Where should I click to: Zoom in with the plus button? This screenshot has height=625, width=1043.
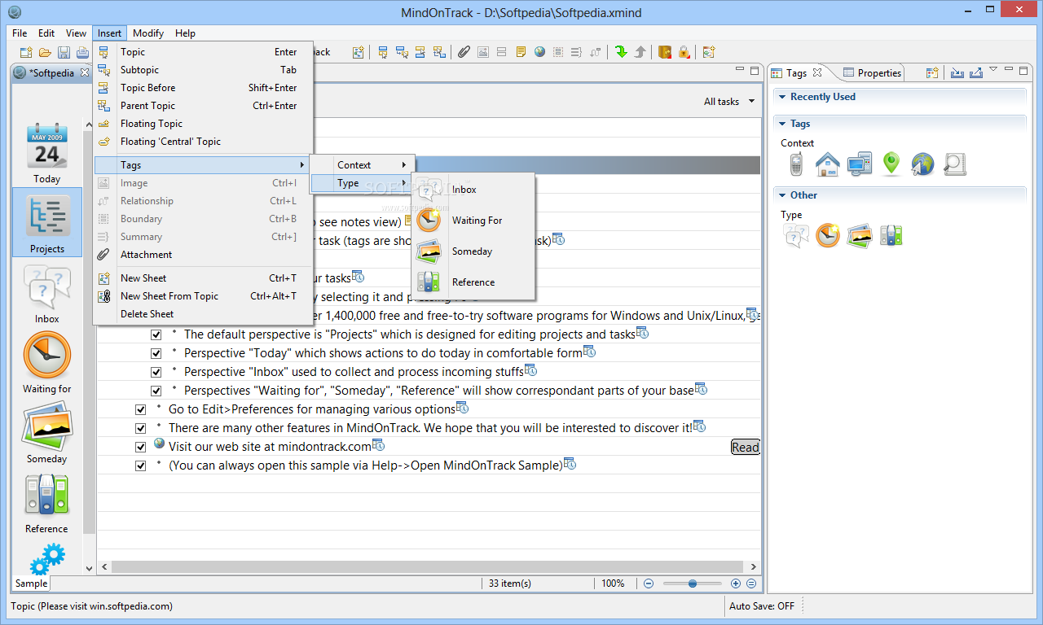tap(736, 583)
